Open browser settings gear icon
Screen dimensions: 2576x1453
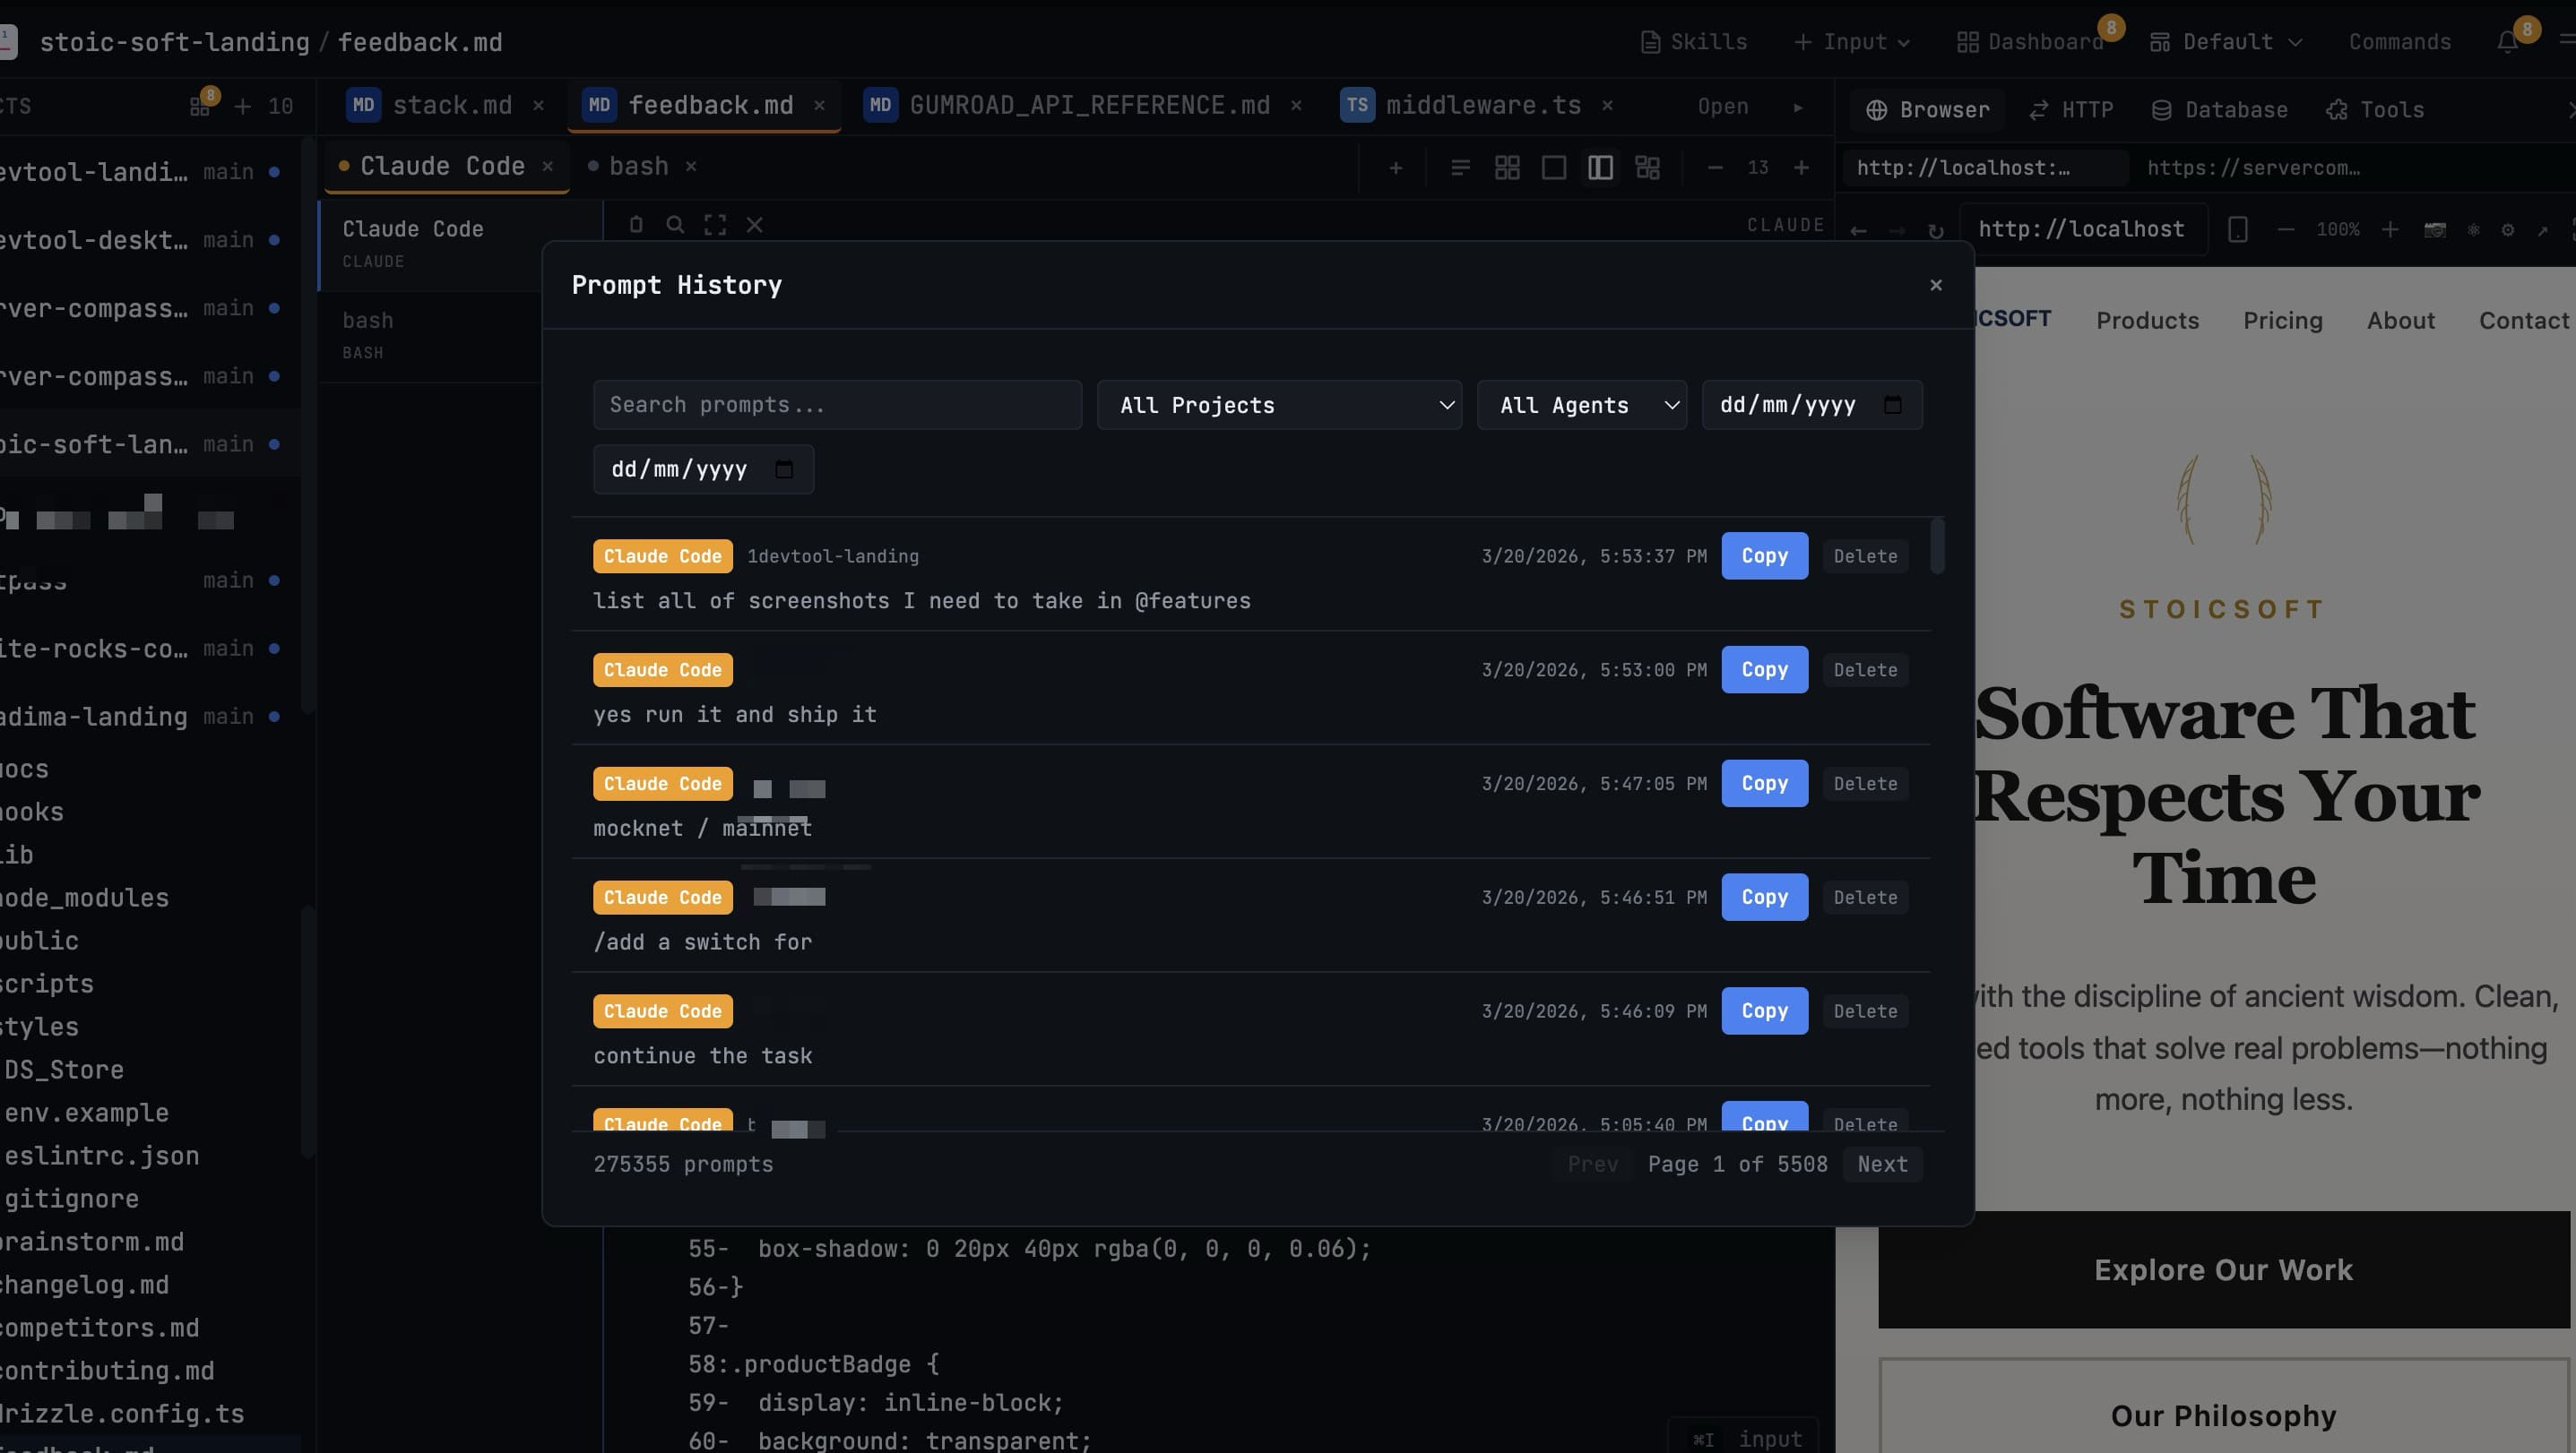2508,228
